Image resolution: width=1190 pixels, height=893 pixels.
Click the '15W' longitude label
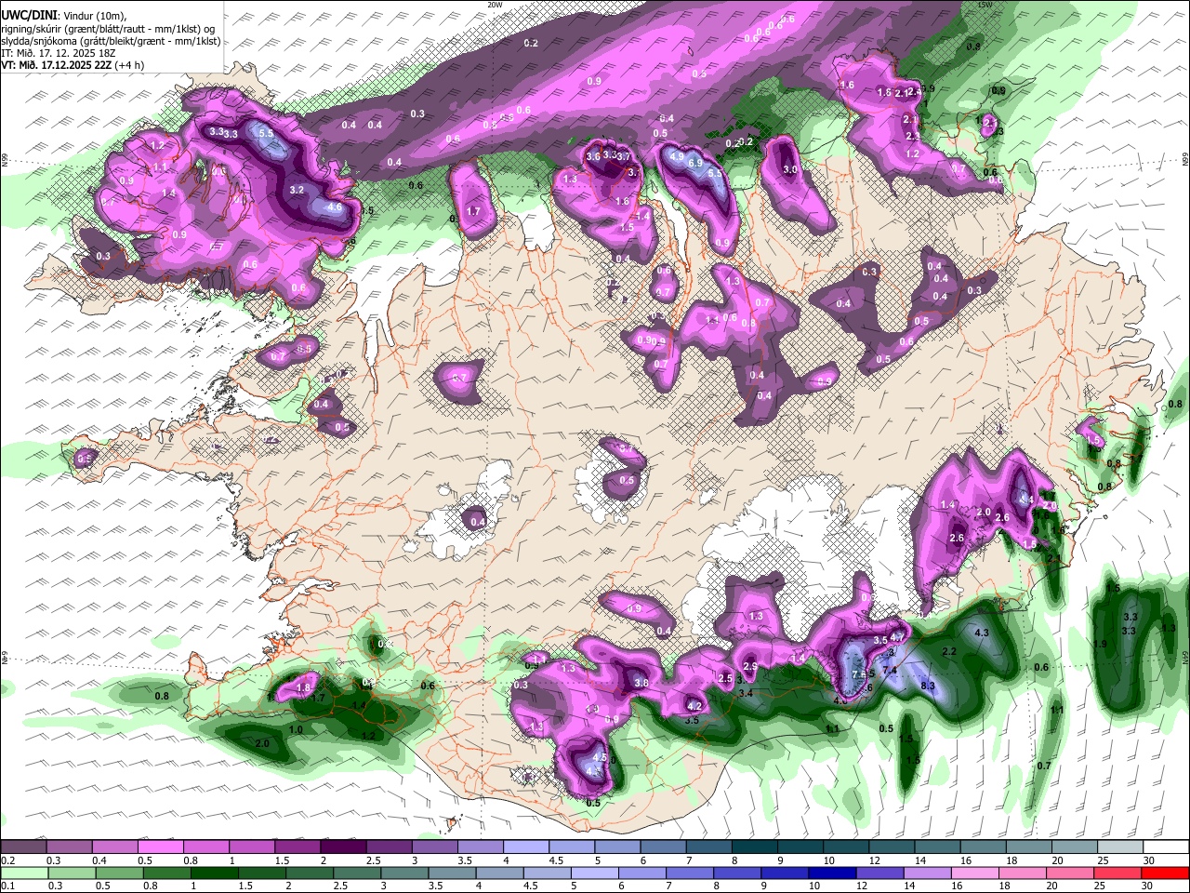[x=985, y=5]
